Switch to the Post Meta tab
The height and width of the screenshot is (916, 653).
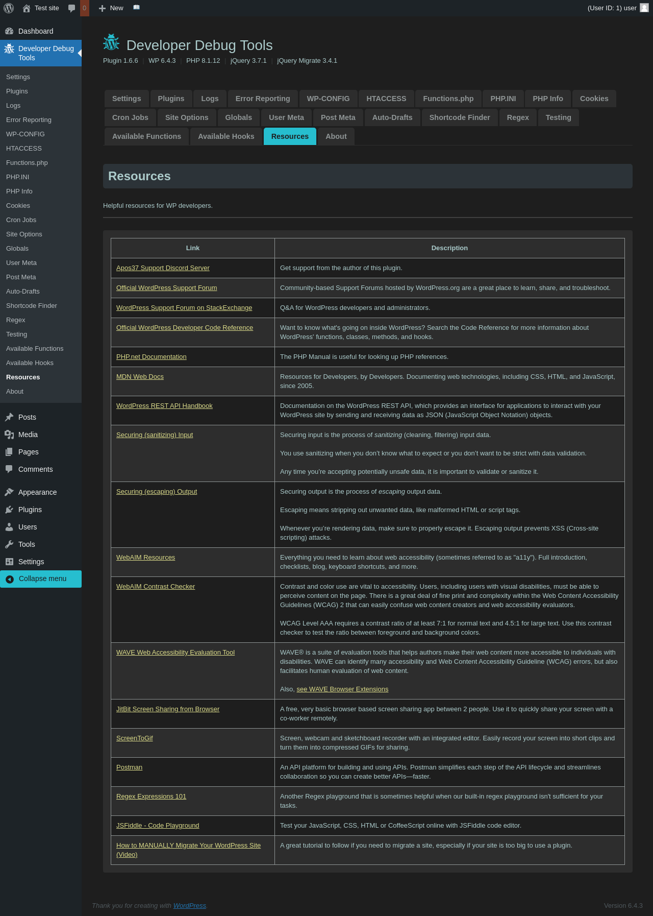pos(338,117)
